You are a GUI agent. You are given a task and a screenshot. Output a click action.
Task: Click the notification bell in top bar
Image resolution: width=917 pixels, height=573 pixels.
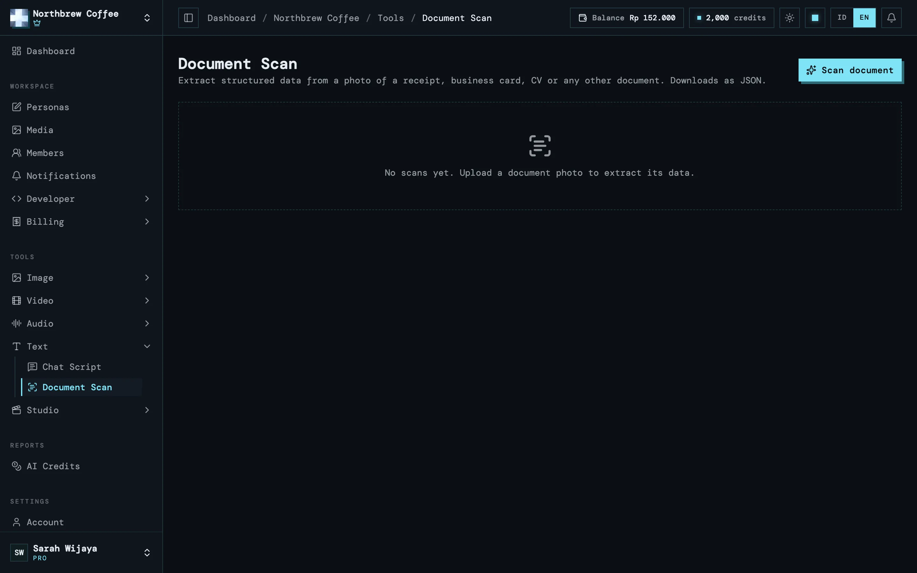coord(891,18)
